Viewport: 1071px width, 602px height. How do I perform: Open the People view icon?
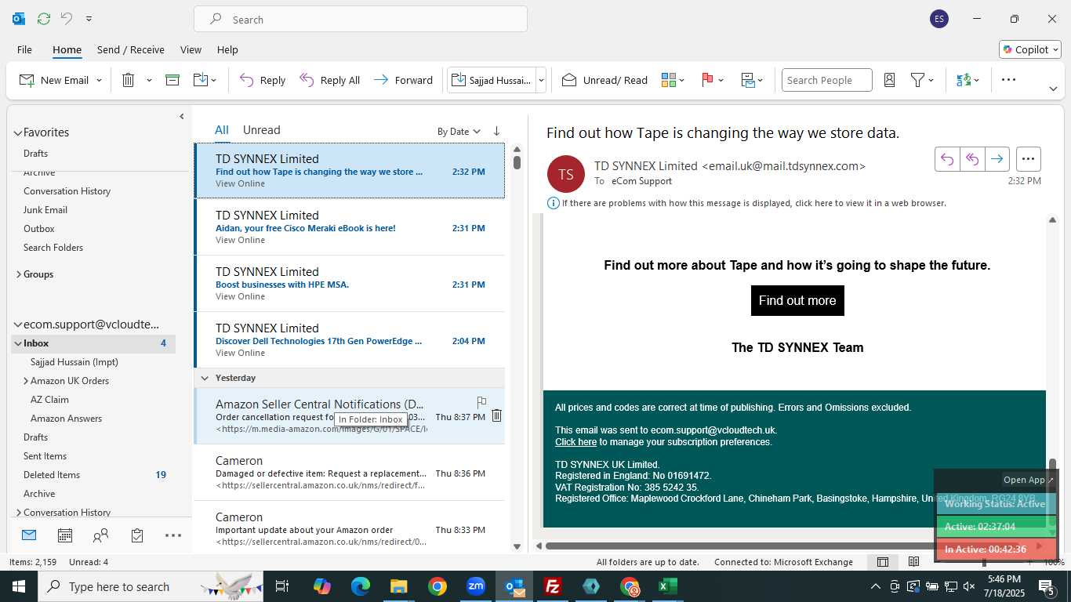(x=100, y=535)
